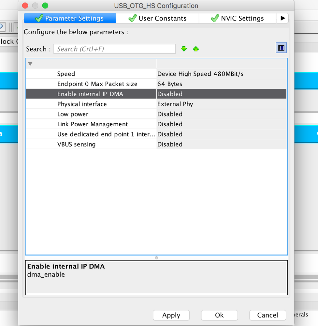Close the USB_OTG_HS Configuration window

25,6
